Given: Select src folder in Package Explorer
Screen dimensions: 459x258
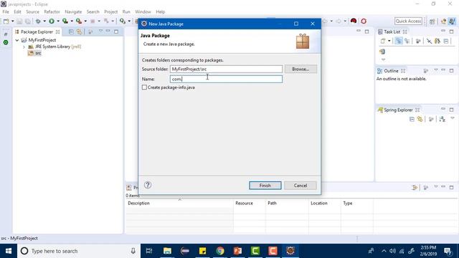Looking at the screenshot, I should (35, 53).
